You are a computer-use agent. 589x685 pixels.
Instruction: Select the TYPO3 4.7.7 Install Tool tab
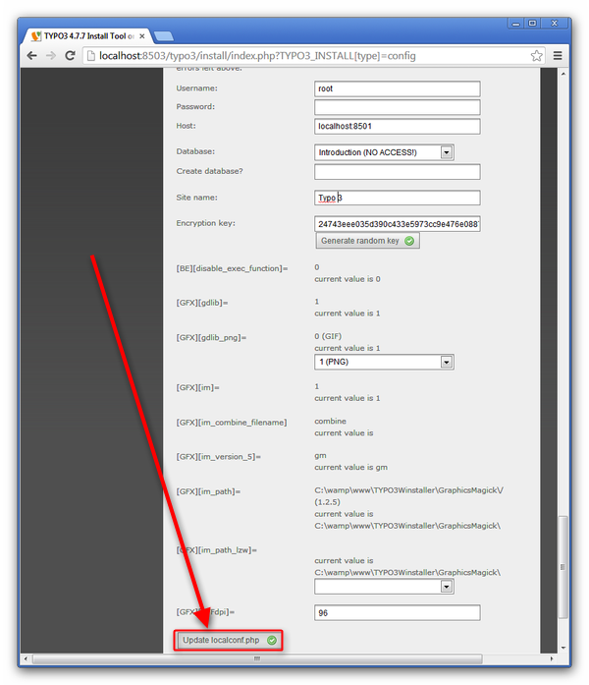point(86,35)
